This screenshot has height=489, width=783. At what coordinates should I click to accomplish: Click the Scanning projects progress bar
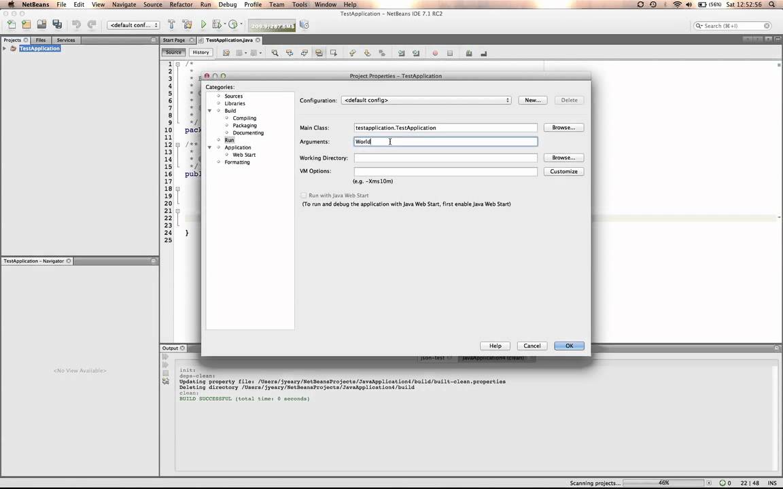(663, 483)
